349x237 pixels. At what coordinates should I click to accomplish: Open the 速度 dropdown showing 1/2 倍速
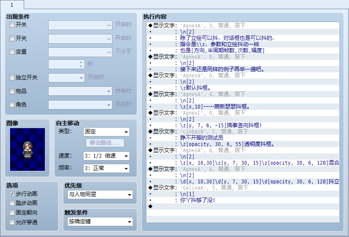click(106, 156)
